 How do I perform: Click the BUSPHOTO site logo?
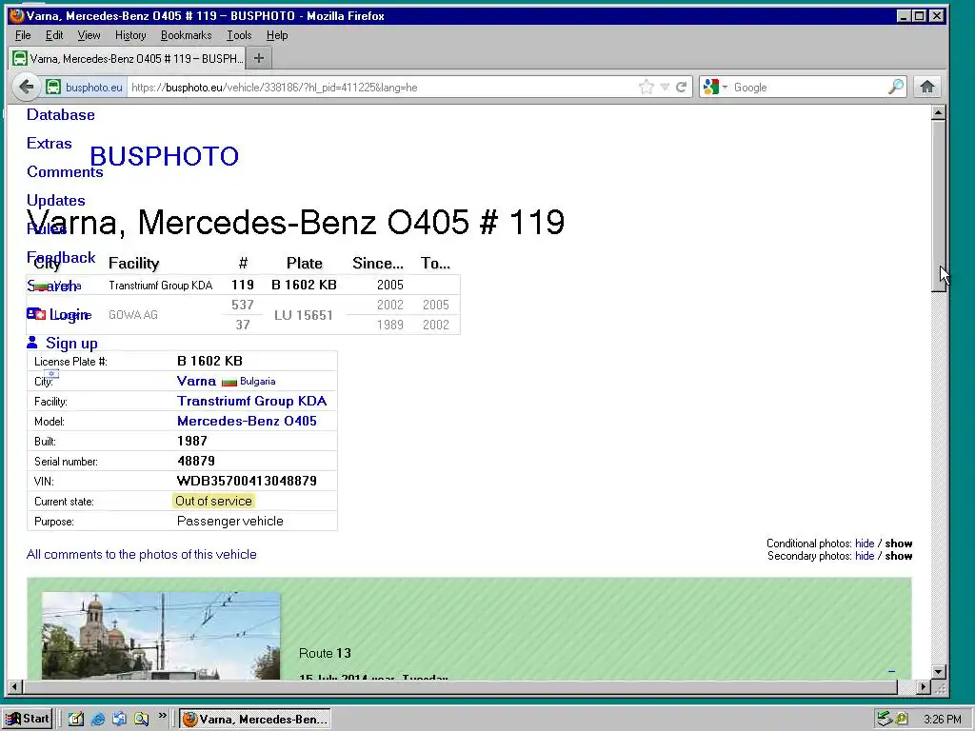pyautogui.click(x=164, y=156)
